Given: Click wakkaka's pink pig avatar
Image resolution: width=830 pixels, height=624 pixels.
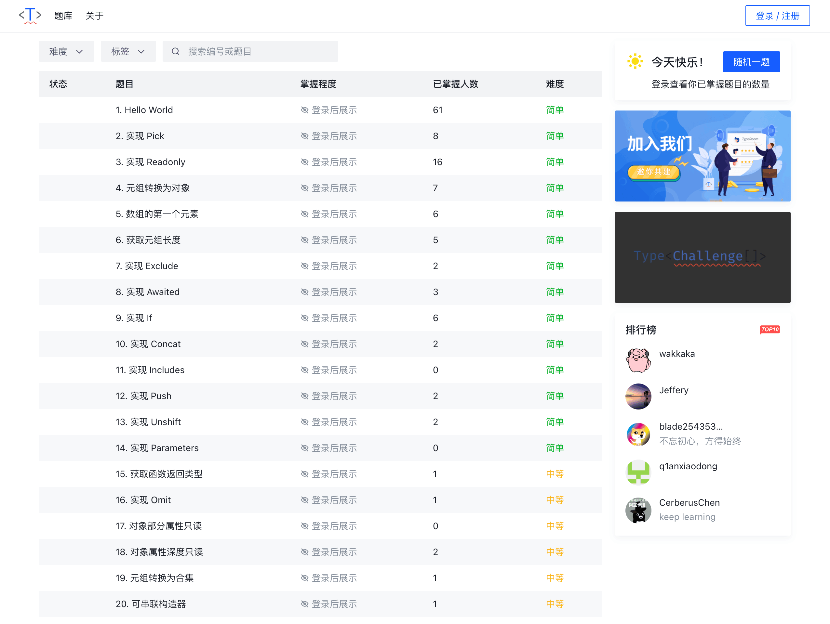Looking at the screenshot, I should point(638,360).
